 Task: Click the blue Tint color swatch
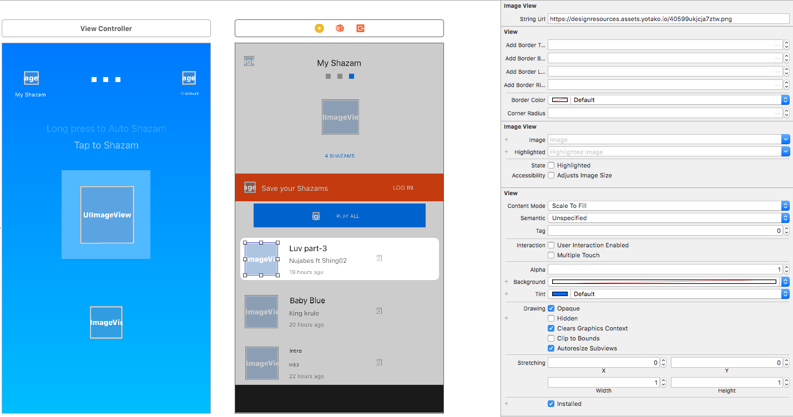(x=560, y=294)
